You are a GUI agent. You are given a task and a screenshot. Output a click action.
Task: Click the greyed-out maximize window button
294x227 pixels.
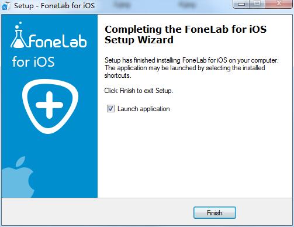(257, 4)
